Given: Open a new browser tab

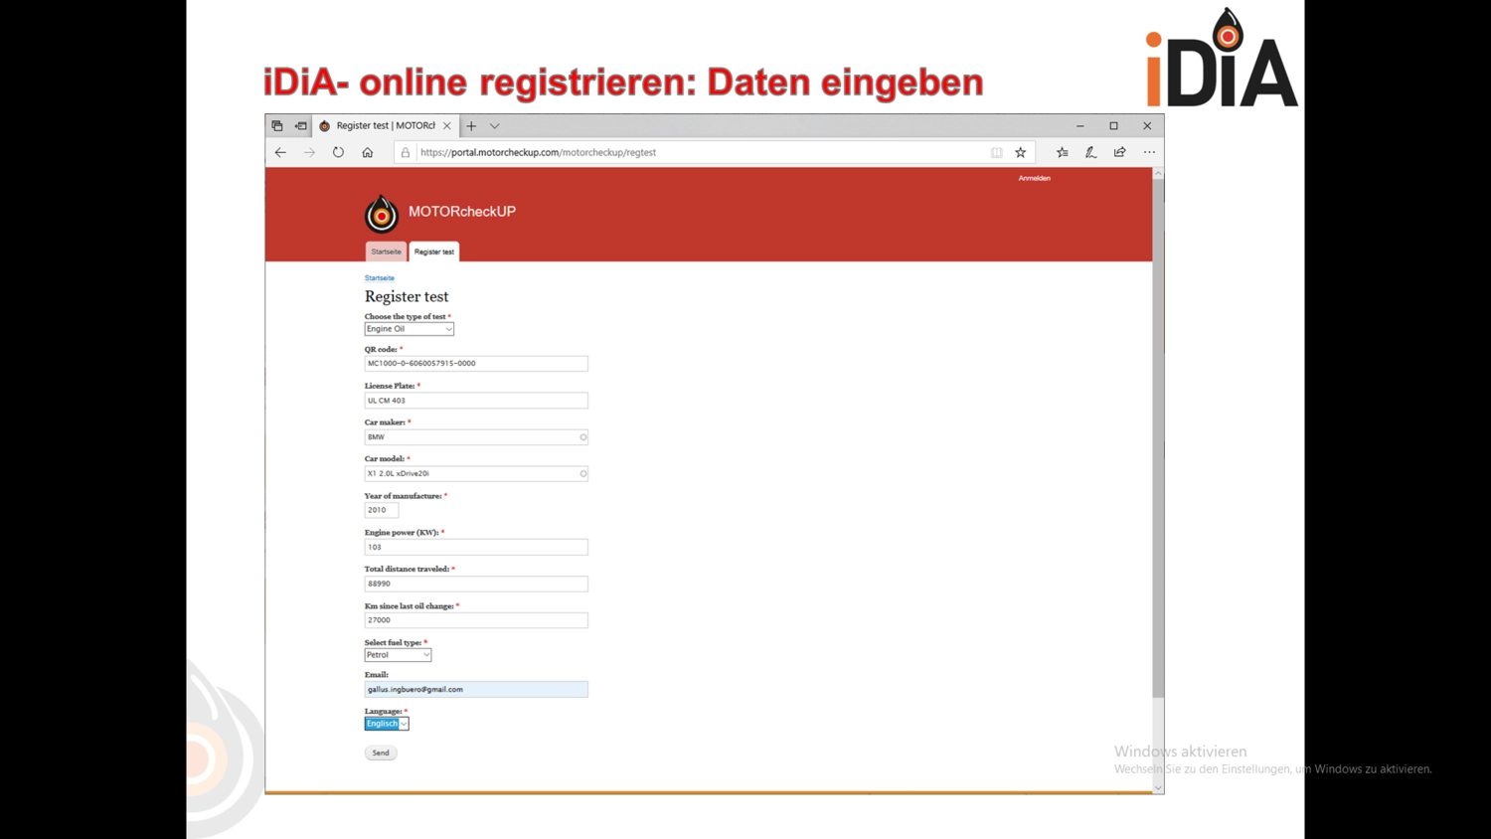Looking at the screenshot, I should coord(471,126).
